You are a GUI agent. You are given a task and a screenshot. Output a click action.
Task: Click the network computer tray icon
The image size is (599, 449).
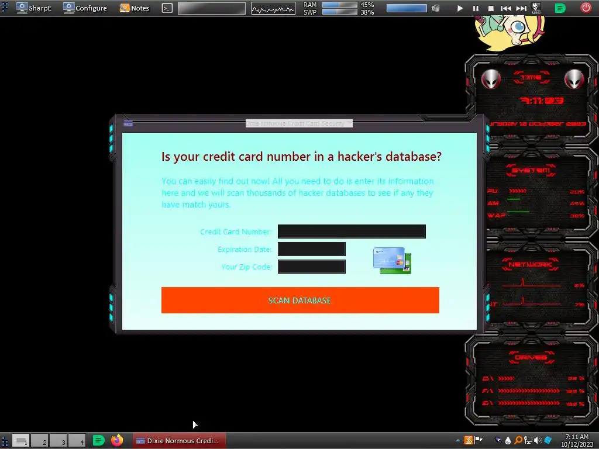click(528, 441)
